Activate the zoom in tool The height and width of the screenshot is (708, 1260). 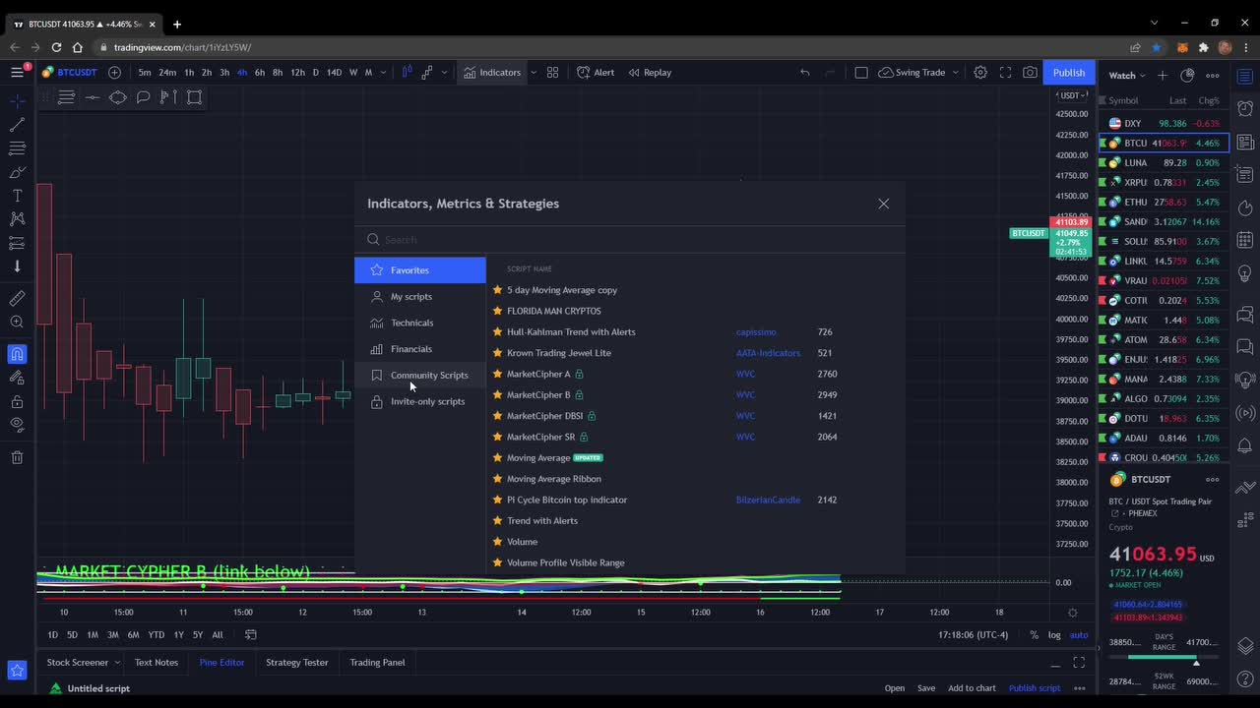click(17, 322)
